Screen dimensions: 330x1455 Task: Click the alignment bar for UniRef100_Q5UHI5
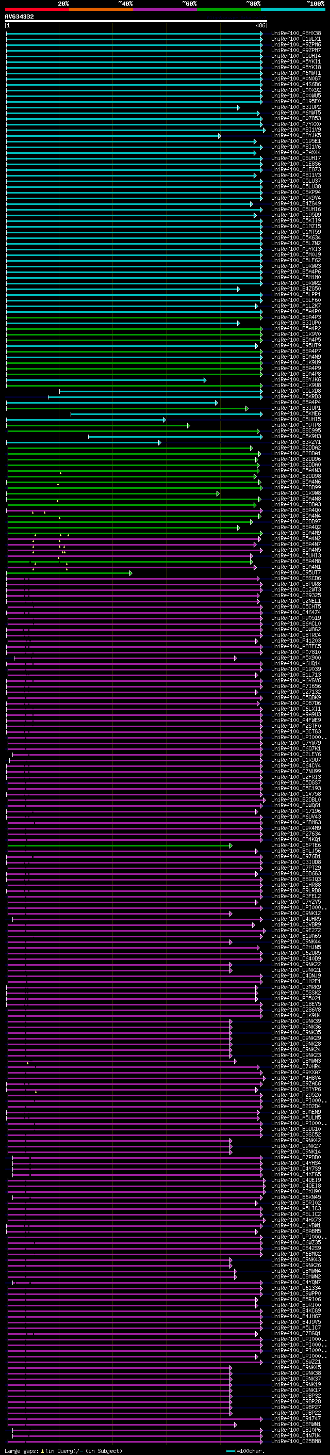86,420
